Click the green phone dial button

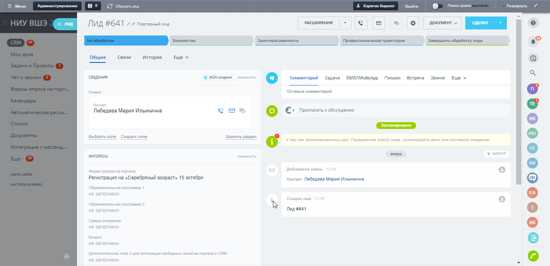point(533,256)
